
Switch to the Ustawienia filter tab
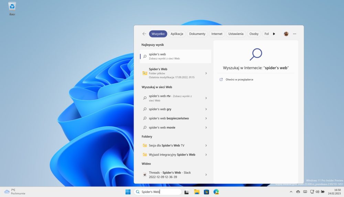coord(236,34)
